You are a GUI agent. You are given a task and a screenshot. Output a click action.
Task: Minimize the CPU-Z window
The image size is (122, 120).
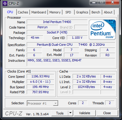(94, 2)
